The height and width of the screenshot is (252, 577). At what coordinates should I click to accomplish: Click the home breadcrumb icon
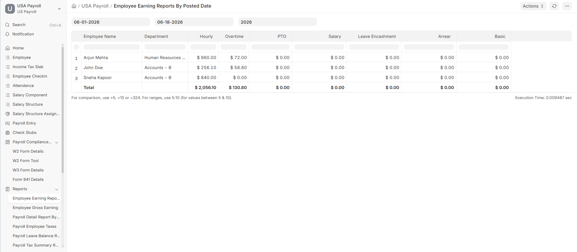pos(74,6)
